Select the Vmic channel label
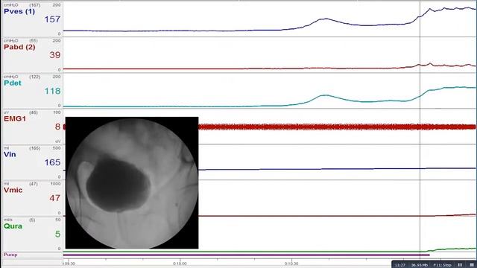The width and height of the screenshot is (477, 268). pyautogui.click(x=13, y=191)
